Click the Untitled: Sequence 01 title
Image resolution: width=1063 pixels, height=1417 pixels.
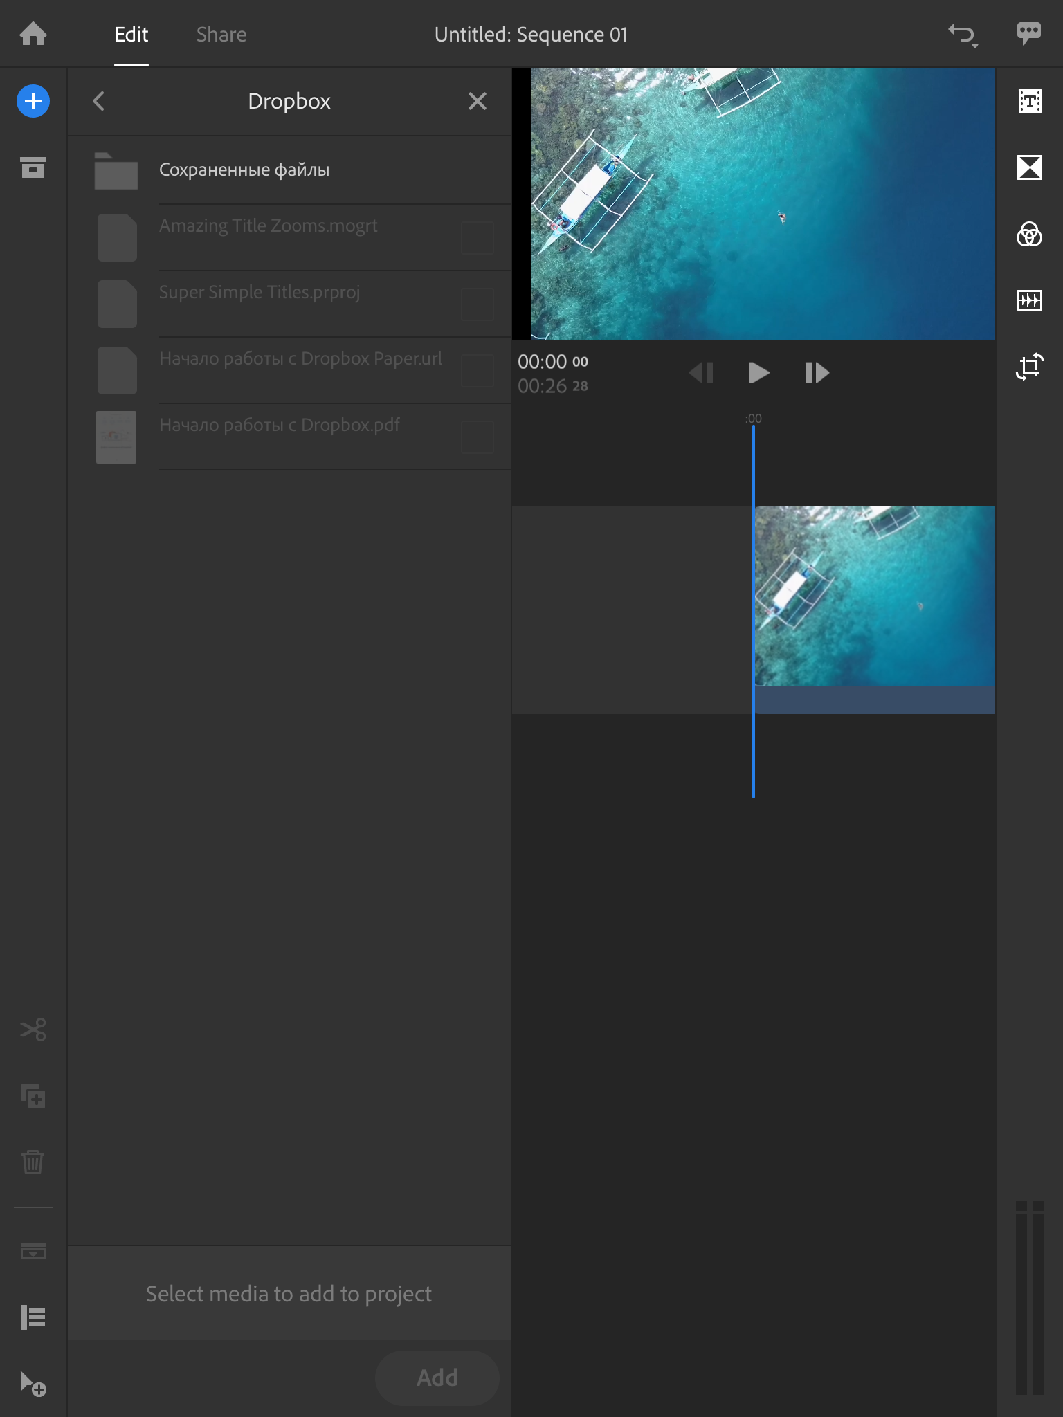(531, 35)
